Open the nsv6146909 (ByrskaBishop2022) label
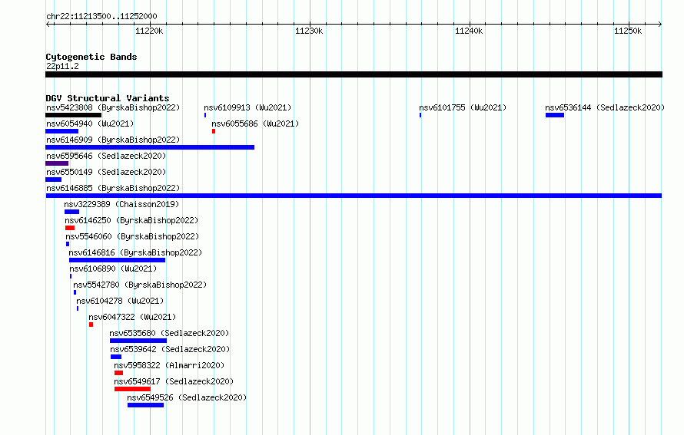The image size is (684, 435). pyautogui.click(x=113, y=140)
